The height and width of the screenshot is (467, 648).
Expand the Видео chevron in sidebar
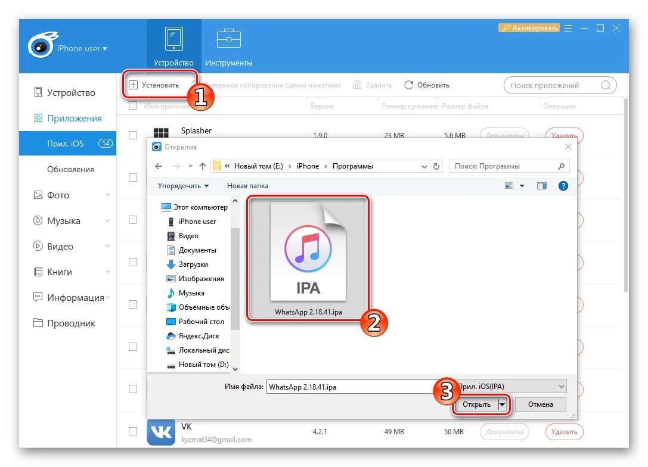(x=107, y=246)
